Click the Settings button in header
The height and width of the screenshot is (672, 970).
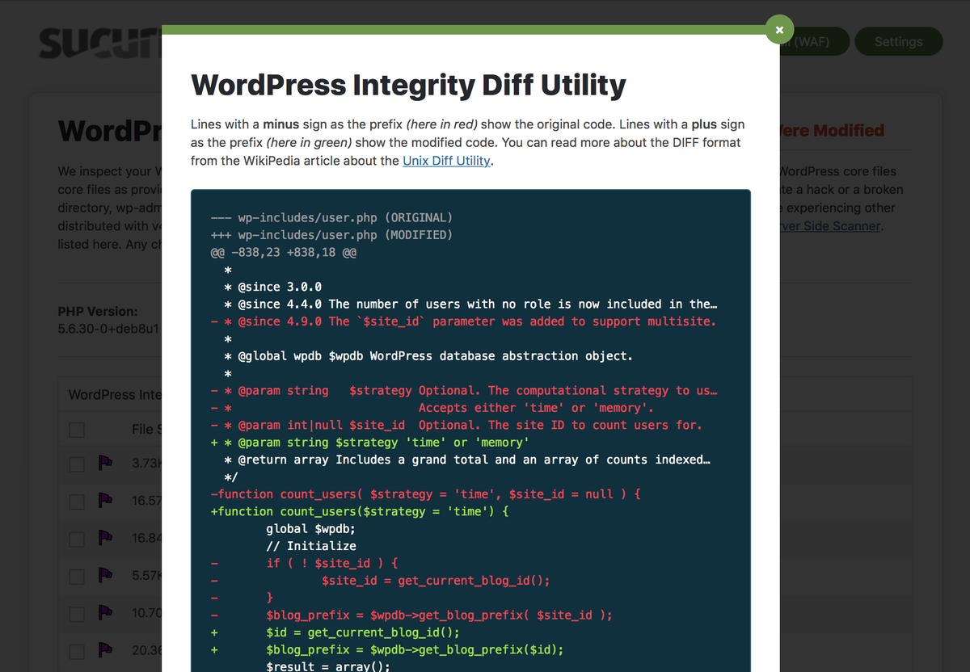coord(898,42)
